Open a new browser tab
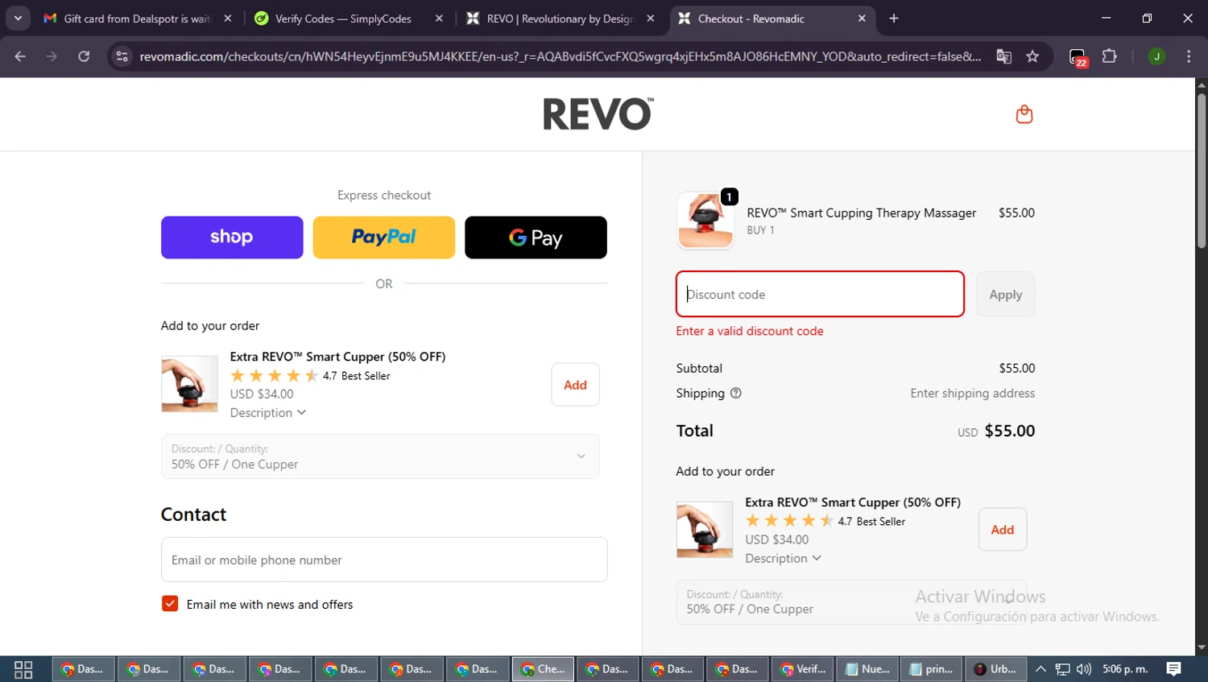The width and height of the screenshot is (1208, 682). click(894, 19)
